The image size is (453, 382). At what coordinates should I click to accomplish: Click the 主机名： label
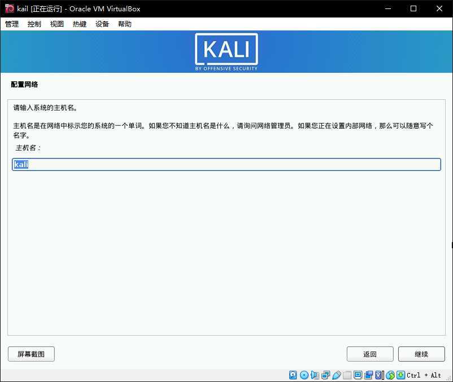28,148
